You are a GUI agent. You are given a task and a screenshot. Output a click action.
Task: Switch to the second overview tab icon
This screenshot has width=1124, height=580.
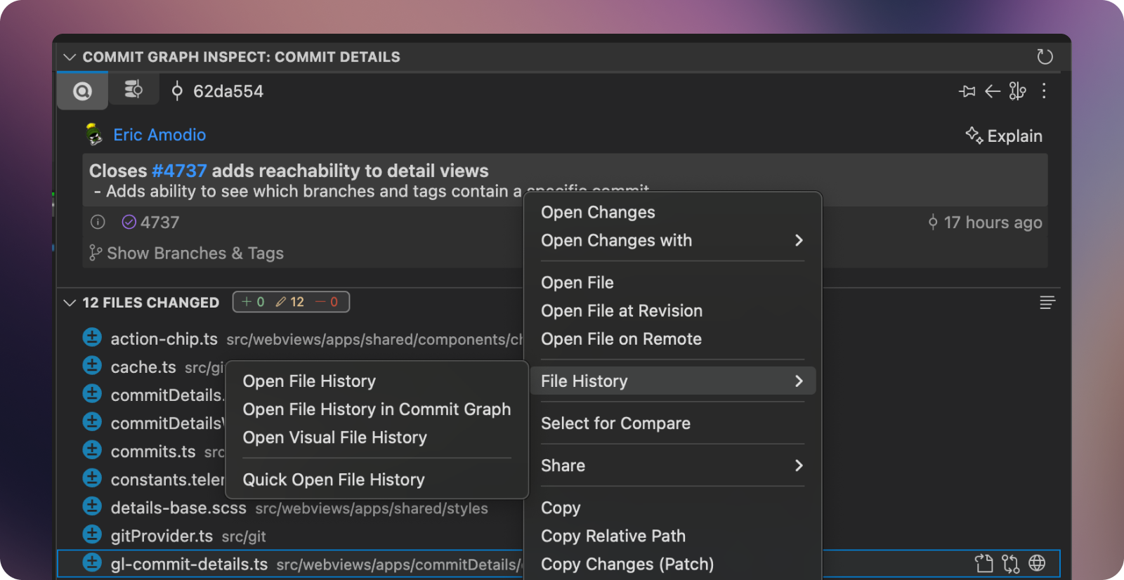coord(133,90)
